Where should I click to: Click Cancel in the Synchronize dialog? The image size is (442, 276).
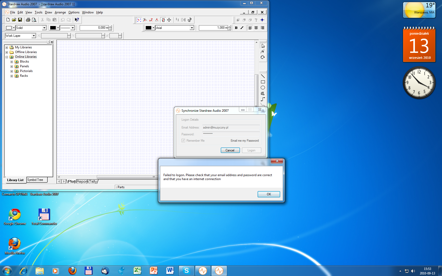pos(230,150)
